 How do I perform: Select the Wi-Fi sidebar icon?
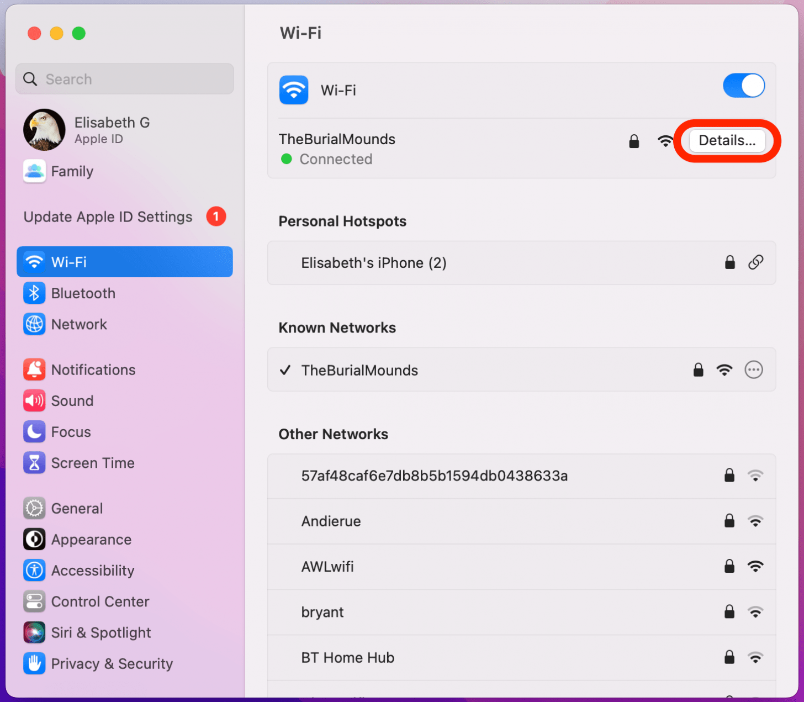pos(34,262)
